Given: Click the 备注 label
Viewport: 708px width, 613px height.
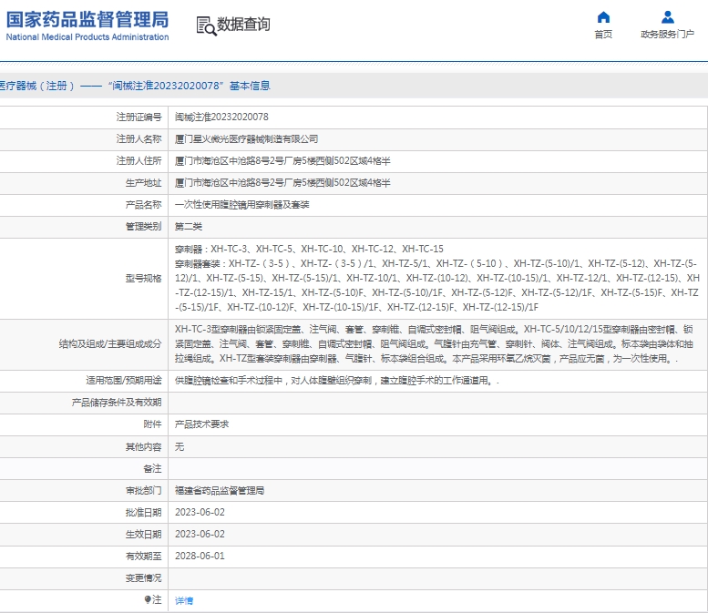Looking at the screenshot, I should pyautogui.click(x=152, y=468).
